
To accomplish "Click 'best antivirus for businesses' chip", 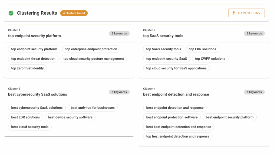I will pyautogui.click(x=93, y=108).
